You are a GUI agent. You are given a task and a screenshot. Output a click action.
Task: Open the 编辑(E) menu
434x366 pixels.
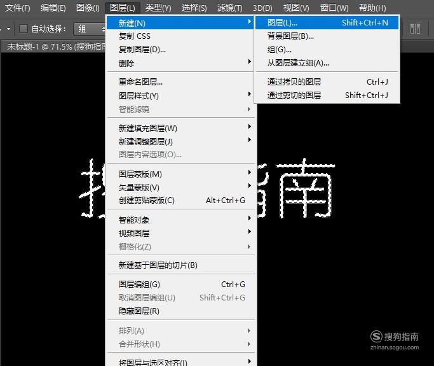point(53,8)
